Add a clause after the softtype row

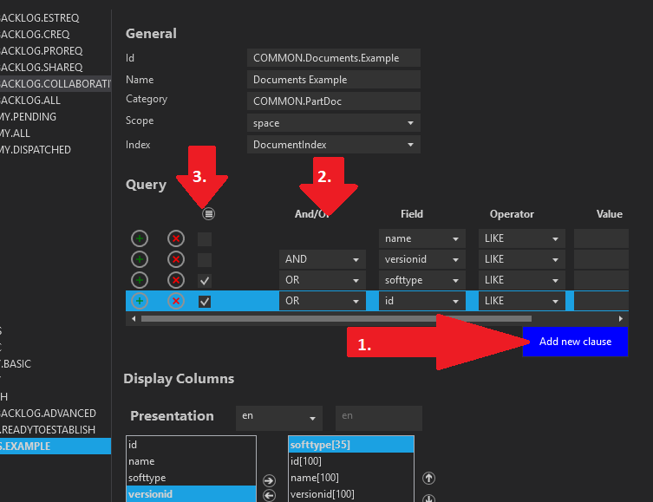click(x=140, y=280)
